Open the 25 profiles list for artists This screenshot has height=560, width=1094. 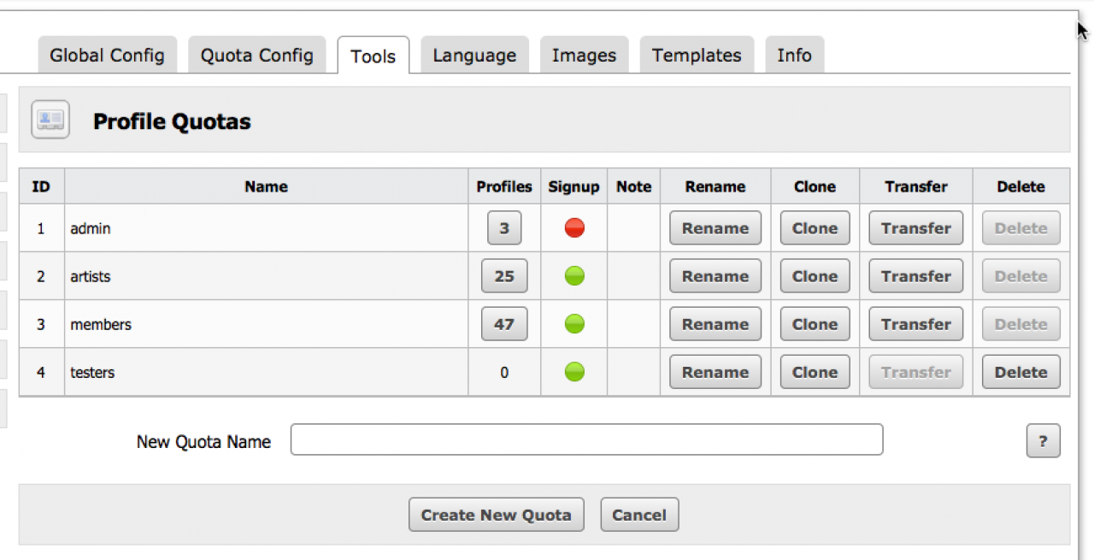click(x=504, y=276)
